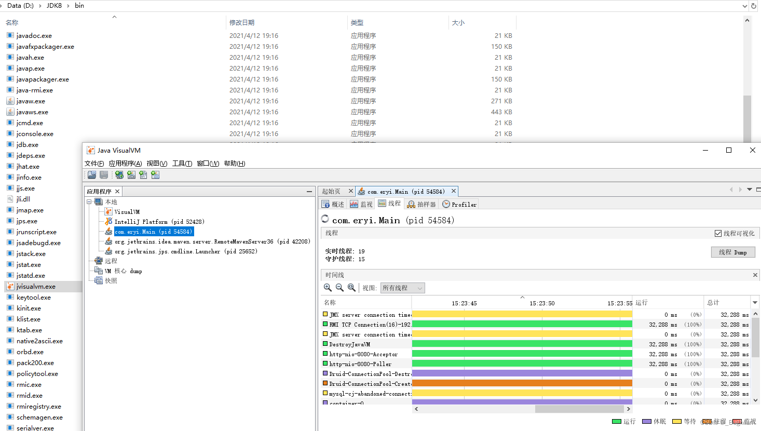Click jvisualvm.exe file icon in Explorer
The width and height of the screenshot is (761, 431).
click(x=10, y=286)
